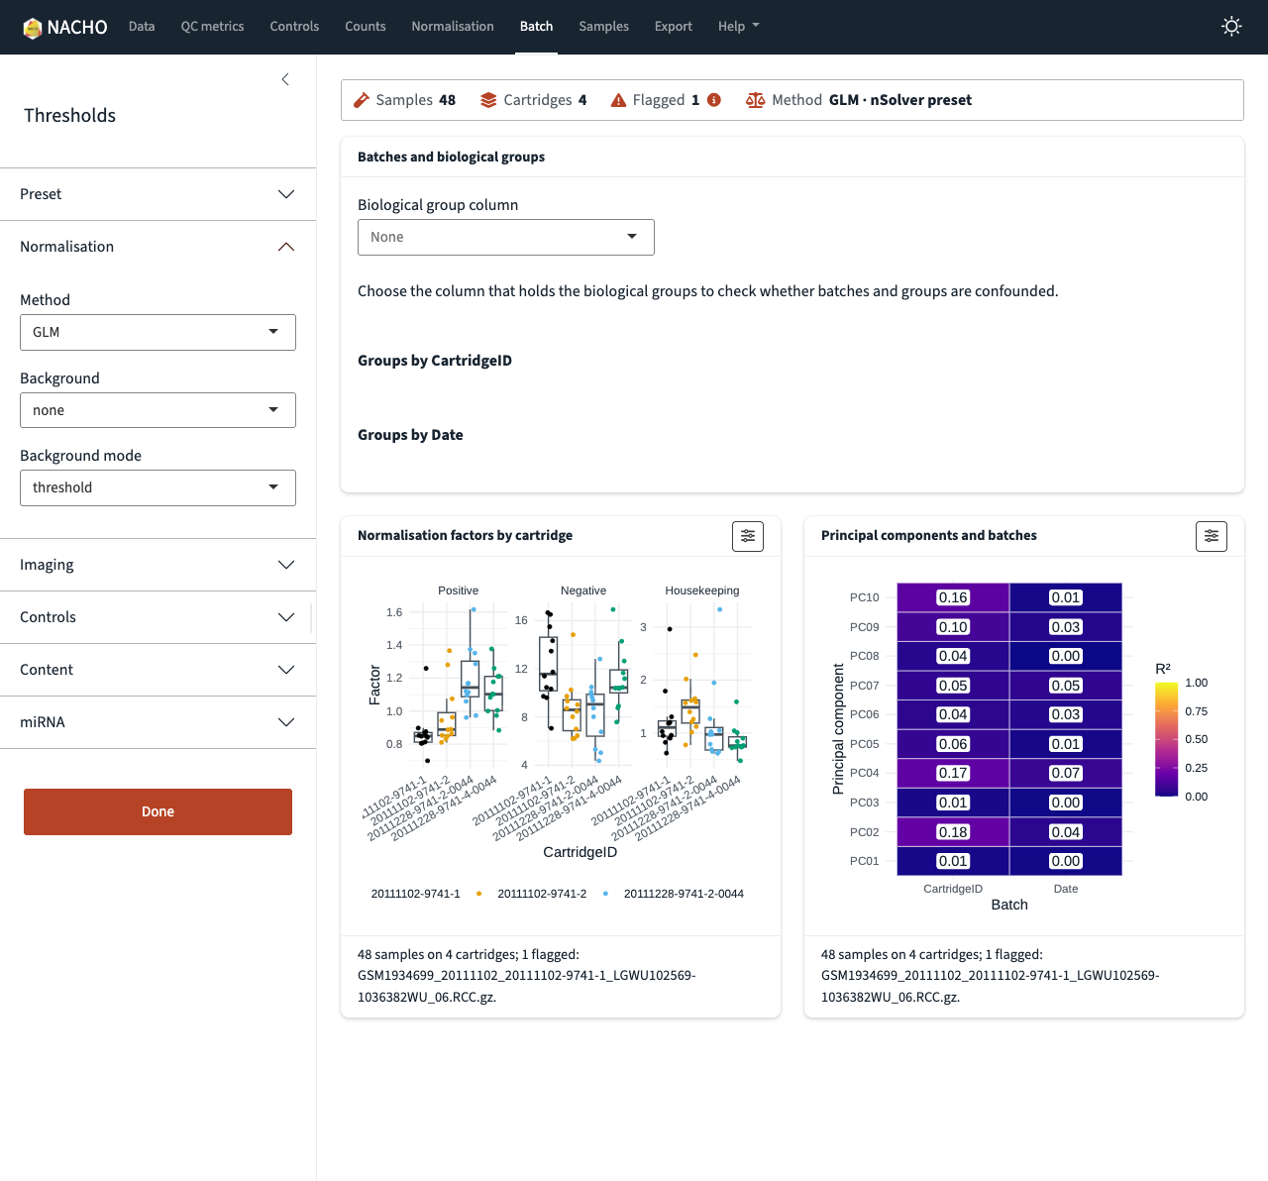Click the Flagged warning triangle icon
The height and width of the screenshot is (1181, 1268).
coord(618,100)
